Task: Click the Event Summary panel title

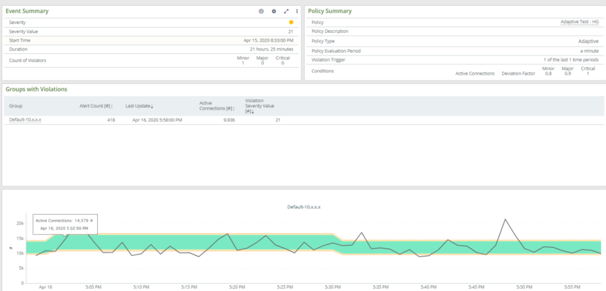Action: (x=27, y=11)
